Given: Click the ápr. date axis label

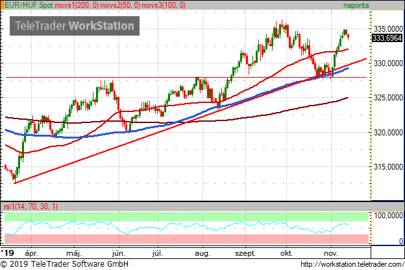Looking at the screenshot, I should tap(31, 253).
